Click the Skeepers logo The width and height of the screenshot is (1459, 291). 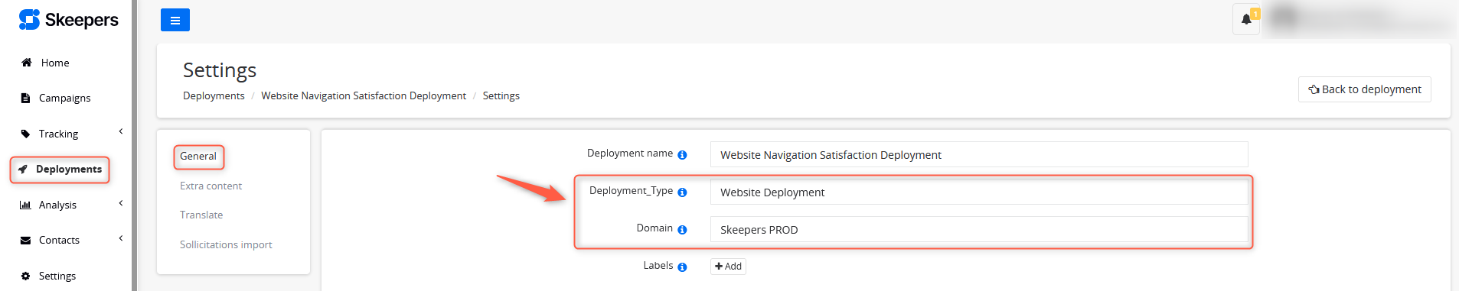click(x=68, y=20)
